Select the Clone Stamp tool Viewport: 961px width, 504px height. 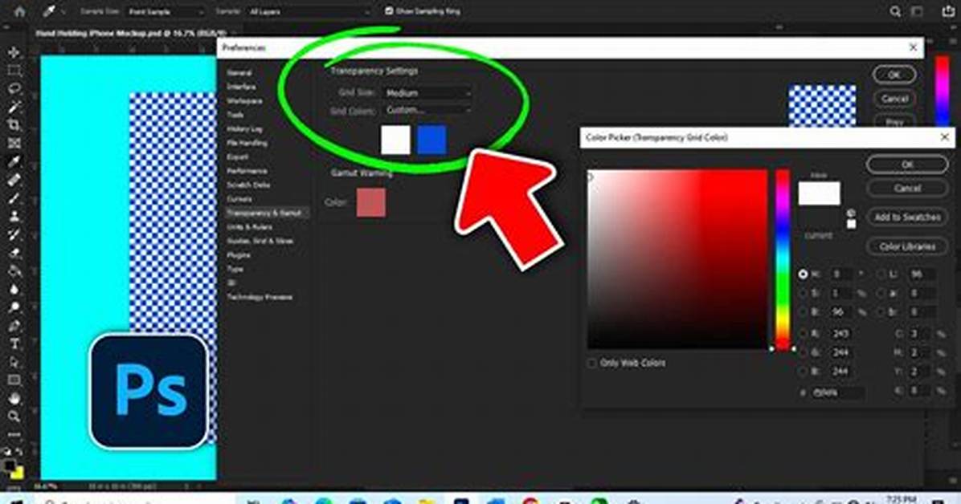tap(14, 216)
